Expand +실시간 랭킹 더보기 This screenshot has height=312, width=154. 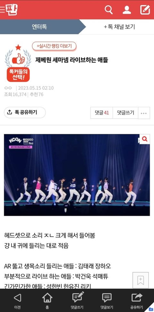point(54,46)
